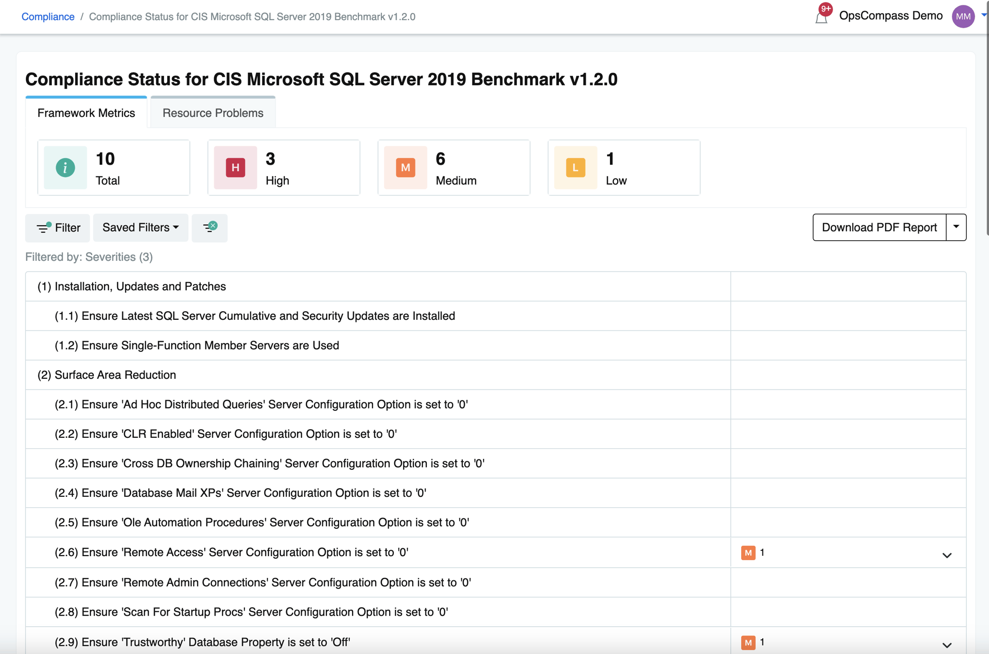Click the yellow Low severity icon
The height and width of the screenshot is (654, 989).
tap(575, 167)
